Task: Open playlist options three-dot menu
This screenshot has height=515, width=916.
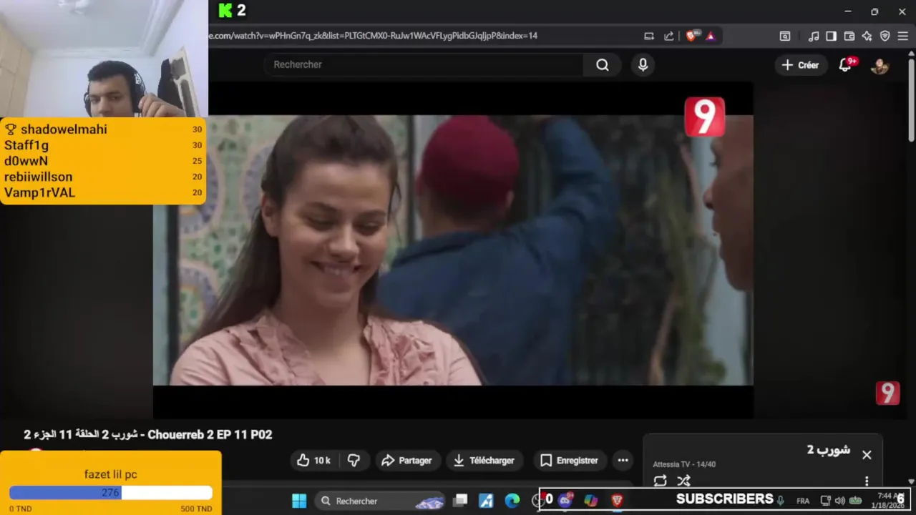Action: click(x=867, y=481)
